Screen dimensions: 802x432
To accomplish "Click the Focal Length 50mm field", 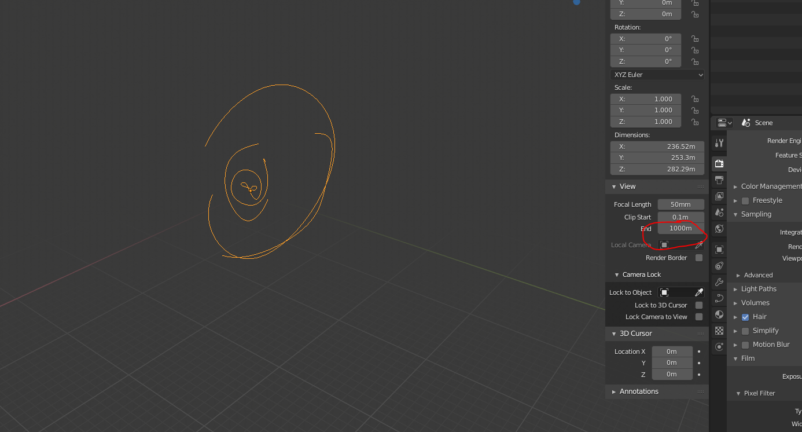I will [681, 204].
